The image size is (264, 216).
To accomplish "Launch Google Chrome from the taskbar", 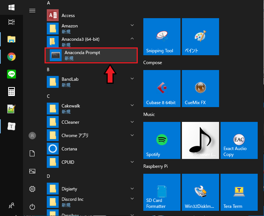I will [x=12, y=57].
